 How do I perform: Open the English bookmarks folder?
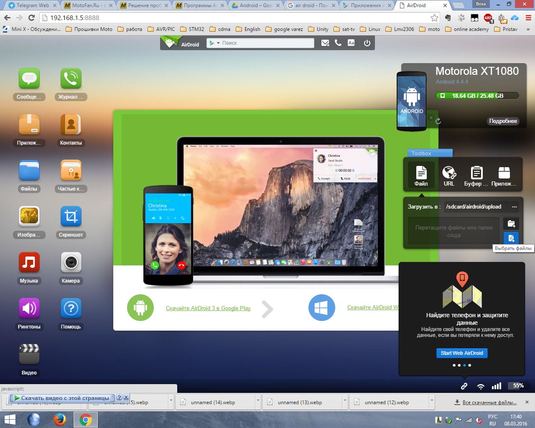click(248, 29)
